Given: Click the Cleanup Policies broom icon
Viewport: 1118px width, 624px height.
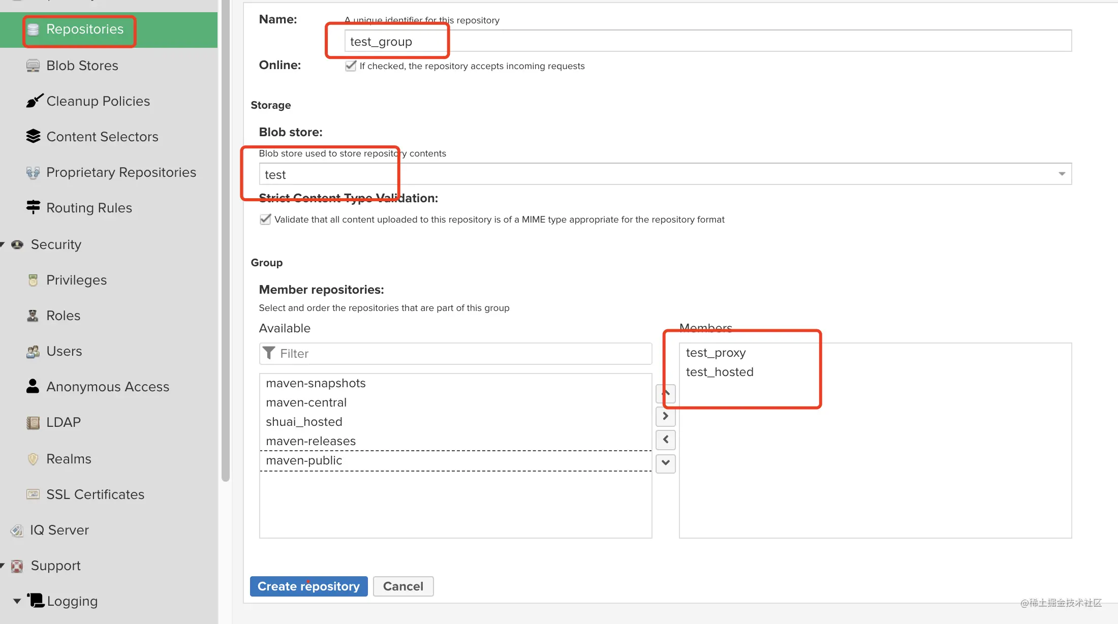Looking at the screenshot, I should tap(35, 101).
